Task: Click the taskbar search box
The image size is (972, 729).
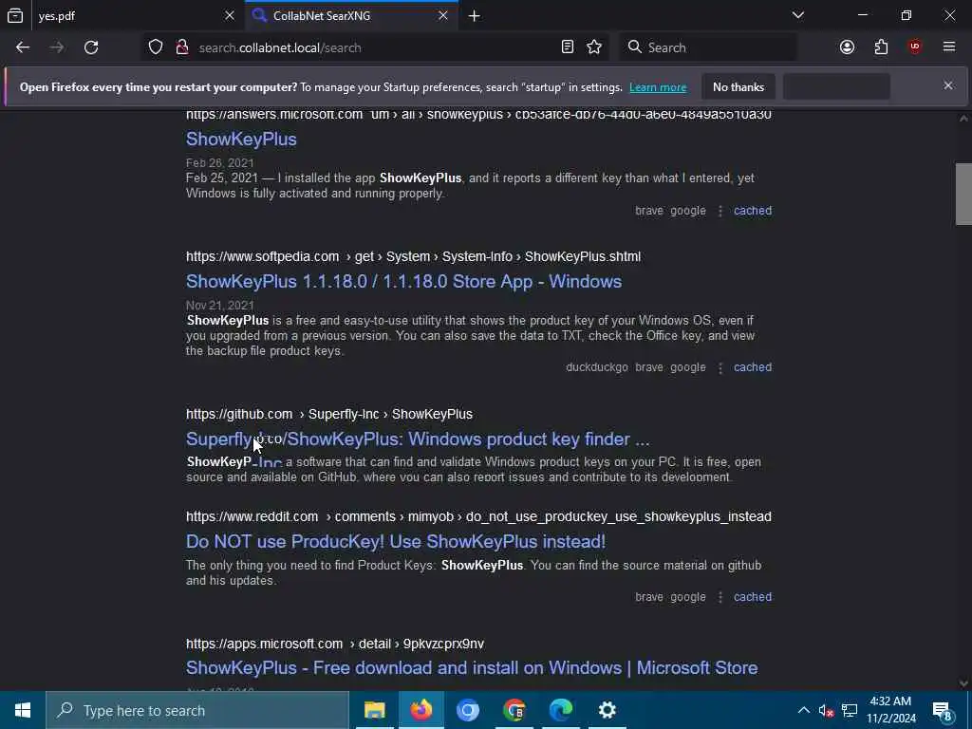Action: (197, 710)
